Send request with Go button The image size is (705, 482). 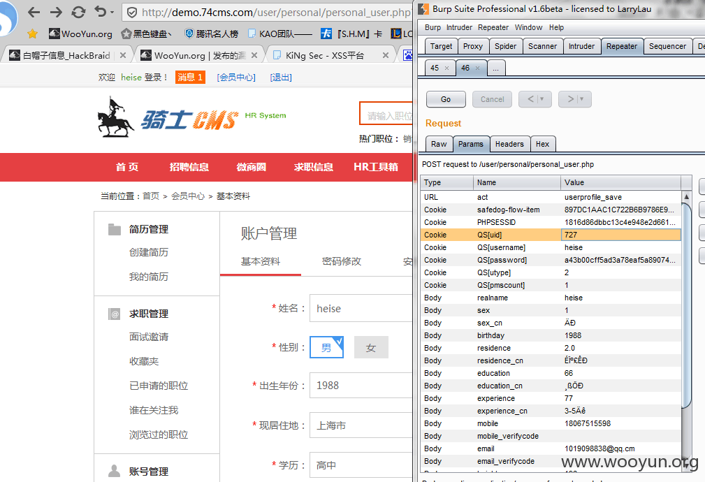tap(446, 99)
